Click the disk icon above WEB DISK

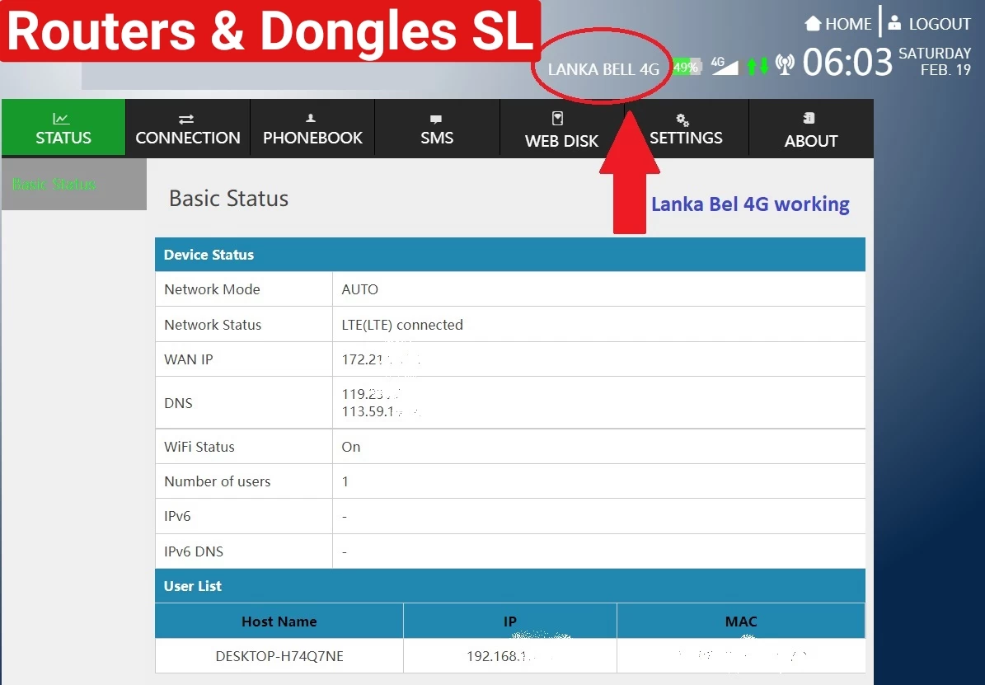pos(557,118)
